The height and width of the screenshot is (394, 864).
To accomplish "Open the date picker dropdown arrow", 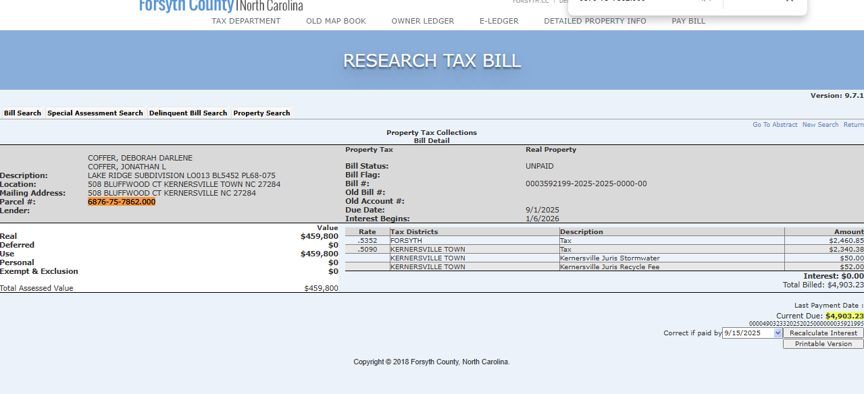I will pyautogui.click(x=778, y=333).
